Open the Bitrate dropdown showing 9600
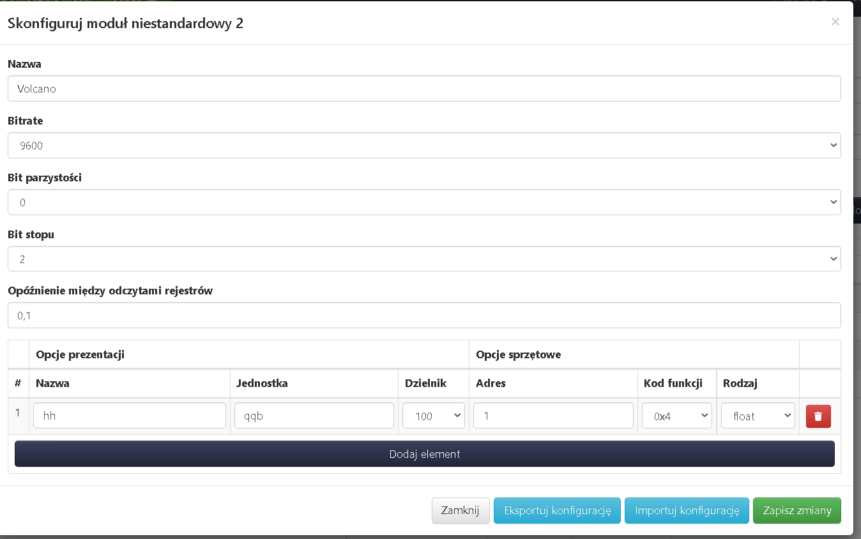 (x=424, y=146)
